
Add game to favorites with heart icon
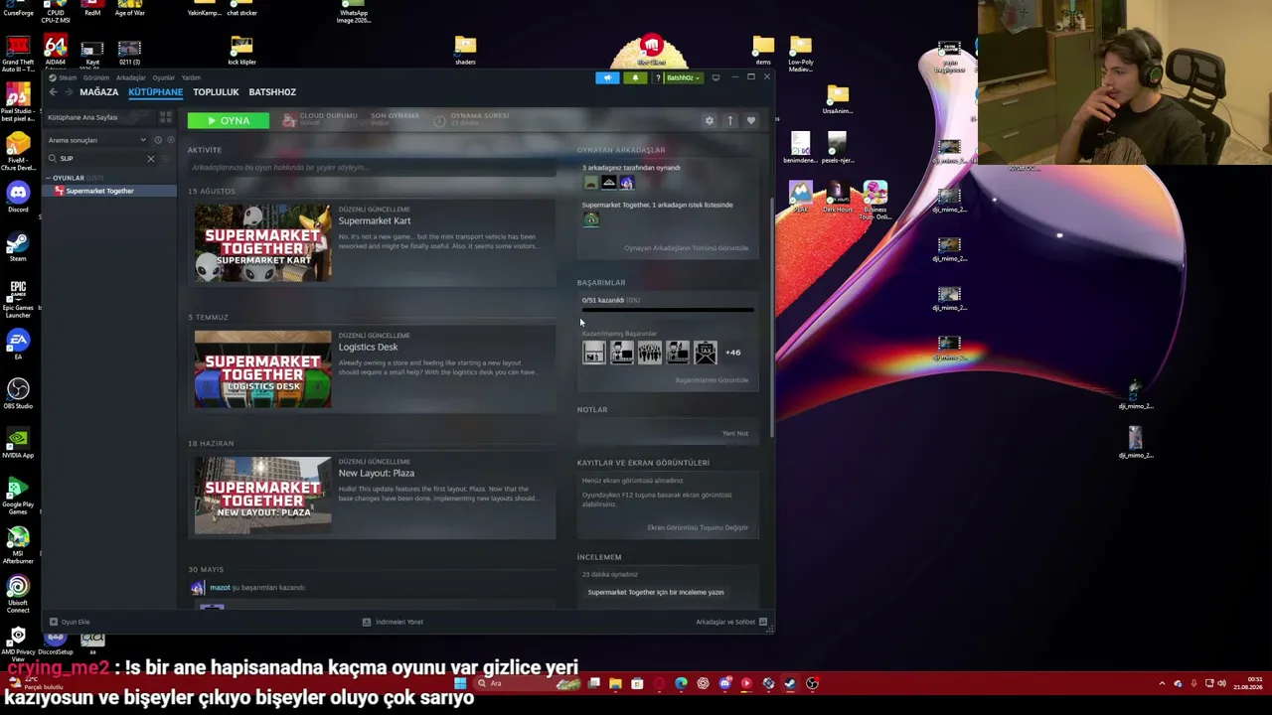pyautogui.click(x=750, y=121)
